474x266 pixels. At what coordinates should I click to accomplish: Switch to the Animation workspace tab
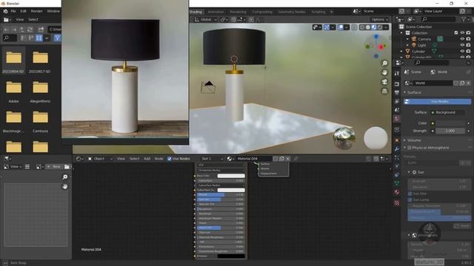(x=216, y=12)
